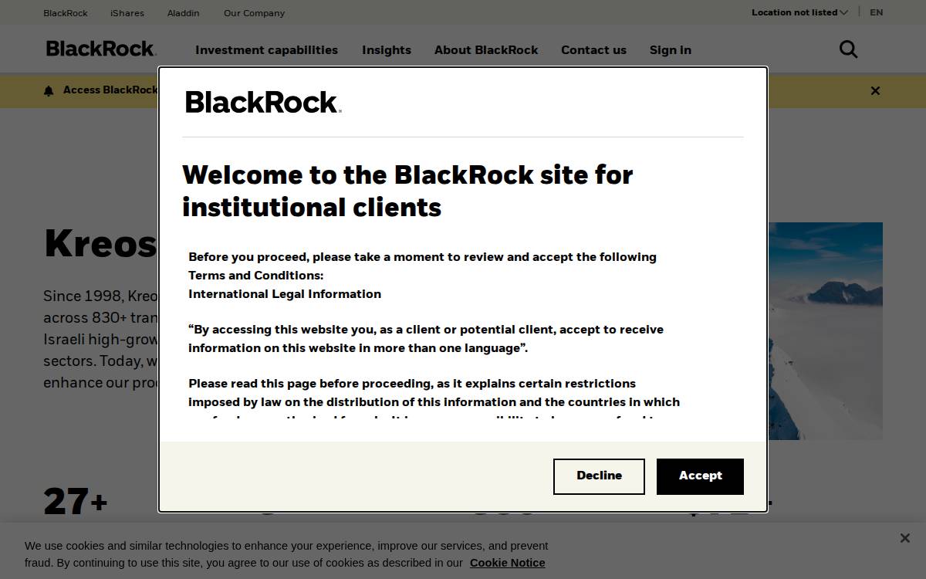The image size is (926, 579).
Task: Accept the terms and conditions
Action: (x=700, y=476)
